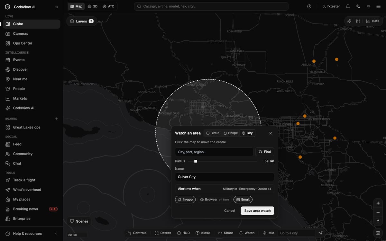The height and width of the screenshot is (241, 386).
Task: Open GodsView AI assistant in the sidebar
Action: pos(32,108)
